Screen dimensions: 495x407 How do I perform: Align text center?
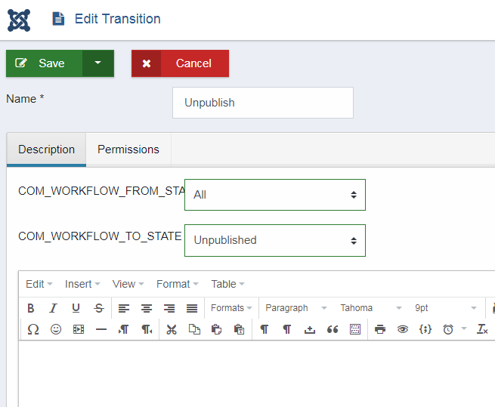tap(147, 308)
